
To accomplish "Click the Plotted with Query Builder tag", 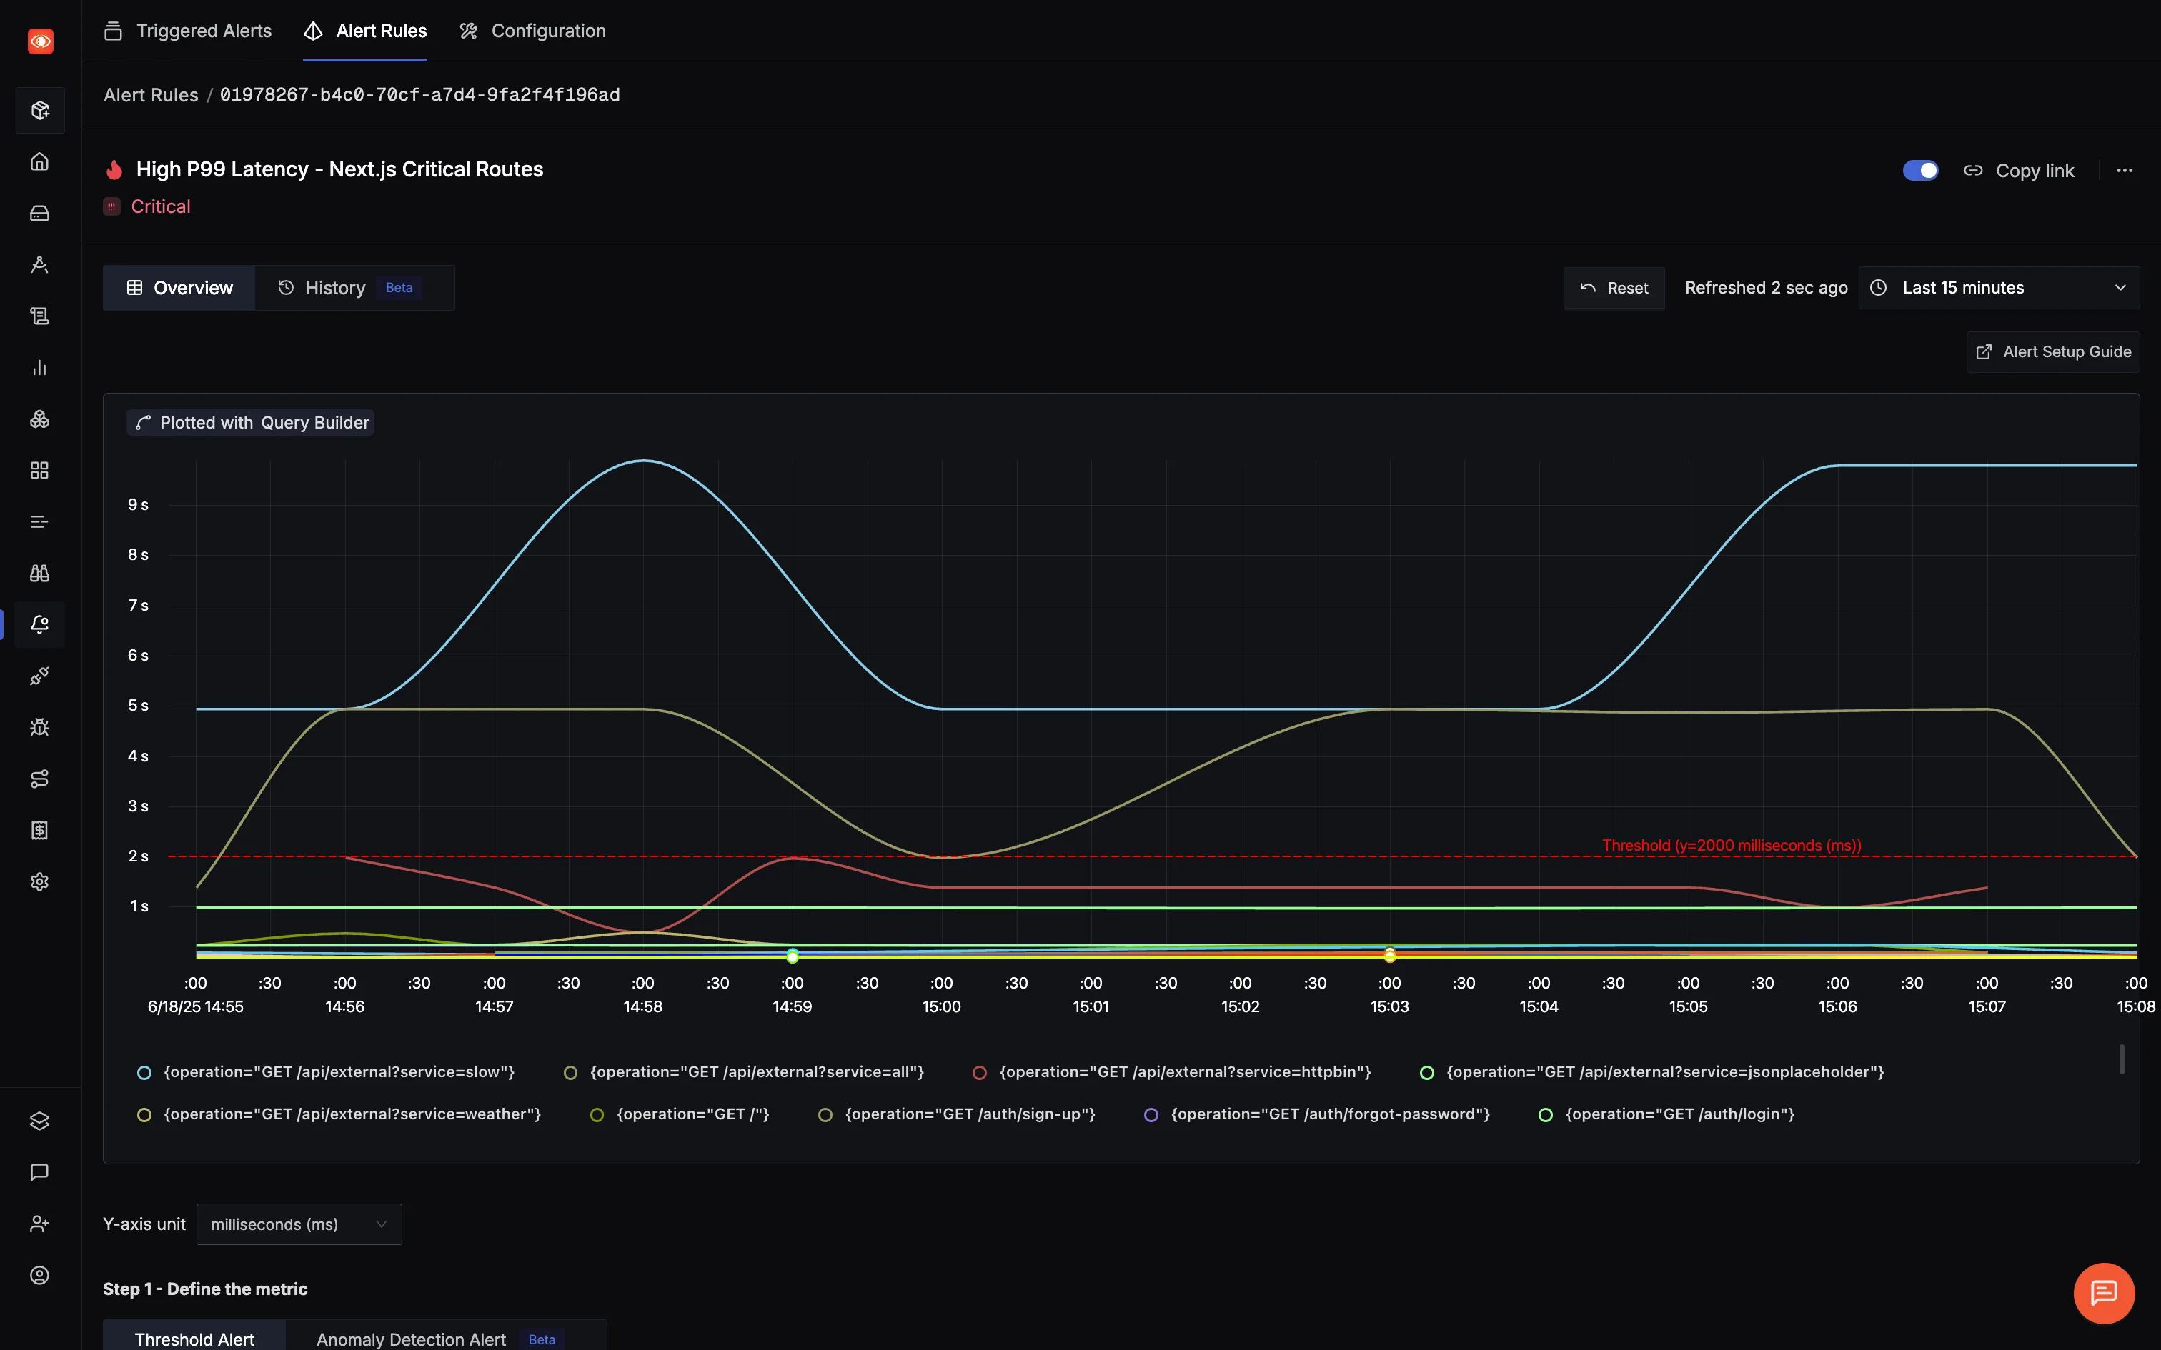I will click(x=251, y=422).
